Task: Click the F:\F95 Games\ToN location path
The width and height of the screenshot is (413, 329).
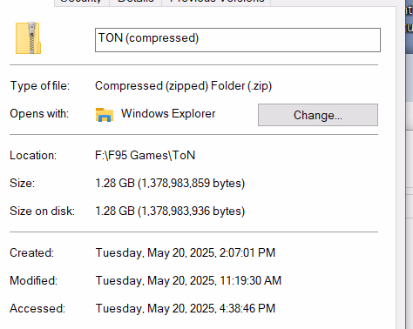Action: [145, 156]
